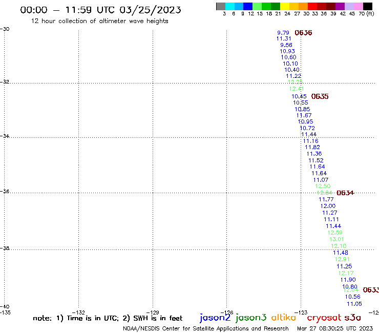379x333 pixels.
Task: Select the 10.72 wave height value
Action: (307, 128)
